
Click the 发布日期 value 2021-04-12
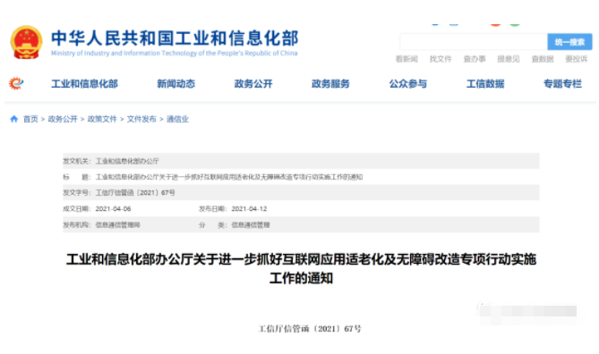pyautogui.click(x=249, y=208)
